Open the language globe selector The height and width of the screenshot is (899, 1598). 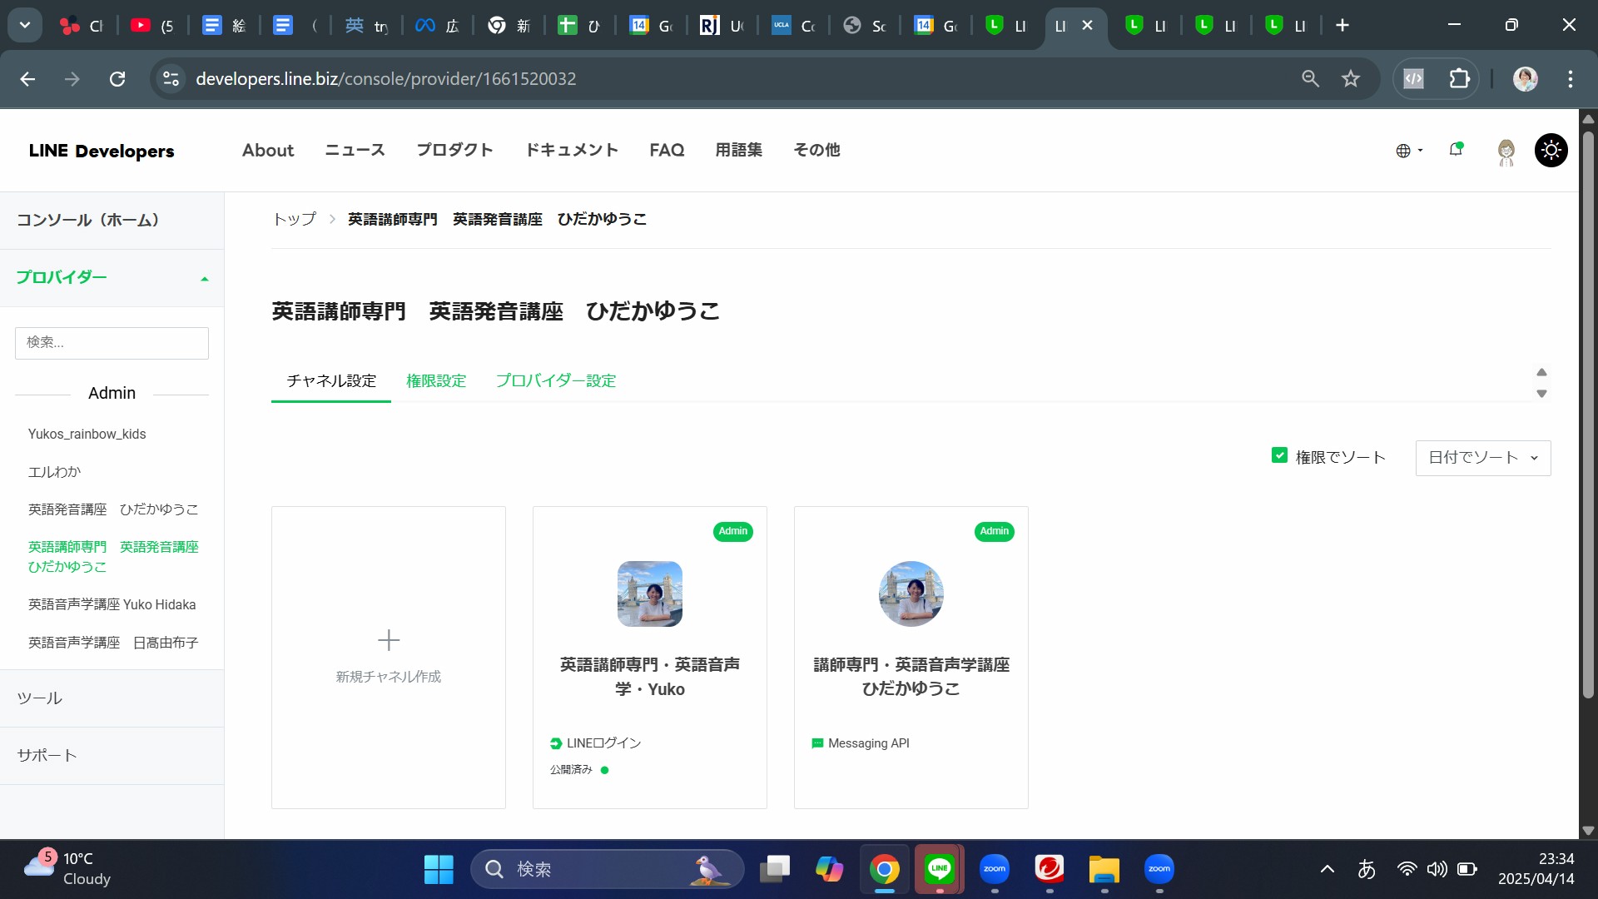[x=1409, y=151]
